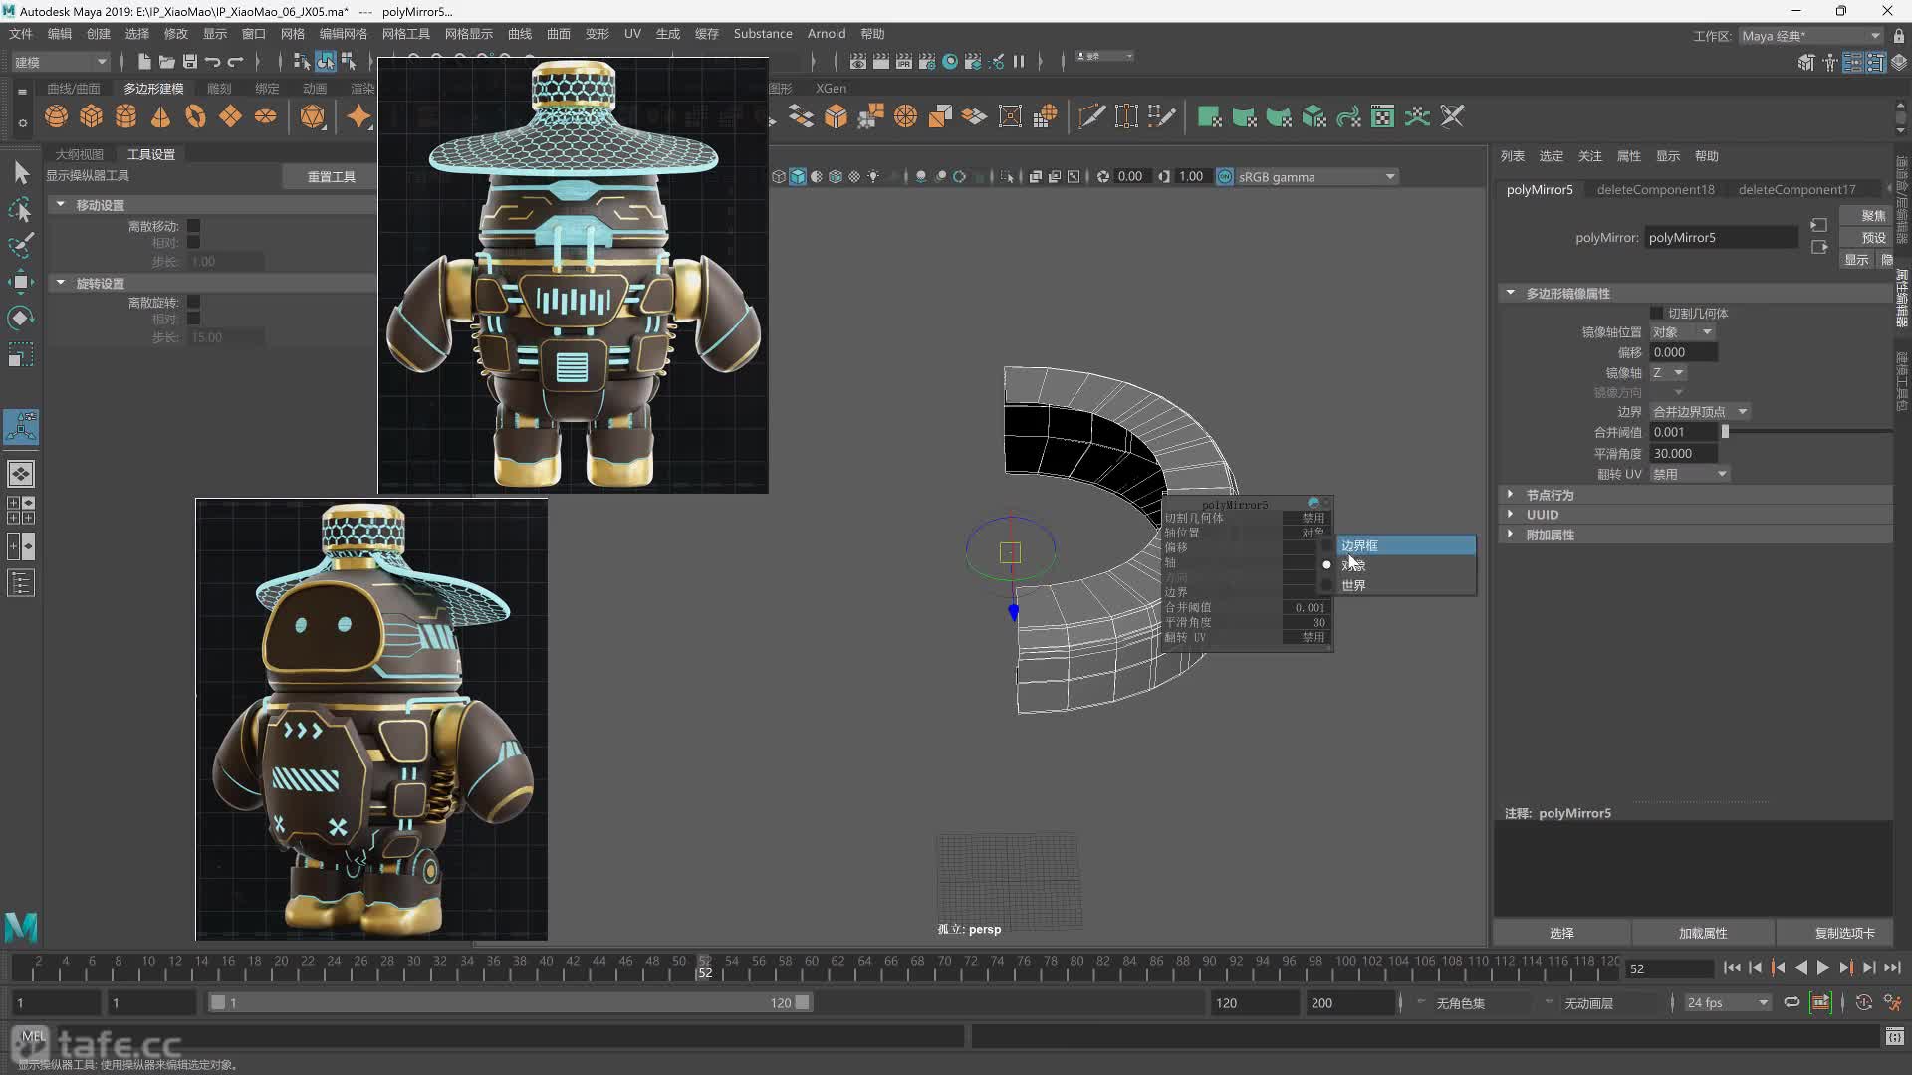Create a polygon torus from shelf

[196, 116]
